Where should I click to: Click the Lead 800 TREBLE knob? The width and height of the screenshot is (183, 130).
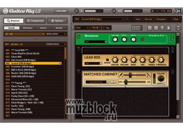pyautogui.click(x=152, y=60)
